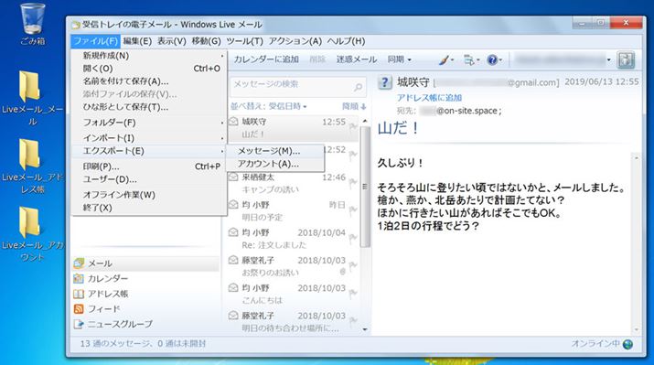Expand the インポート(I) submenu
Screen dimensions: 654x365
(149, 137)
